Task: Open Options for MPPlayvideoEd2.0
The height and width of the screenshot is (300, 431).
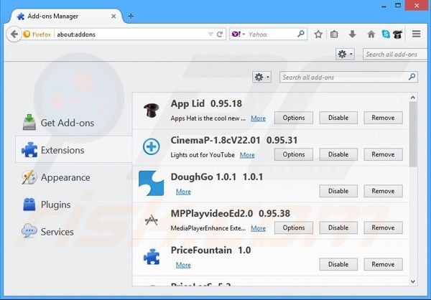Action: click(294, 228)
